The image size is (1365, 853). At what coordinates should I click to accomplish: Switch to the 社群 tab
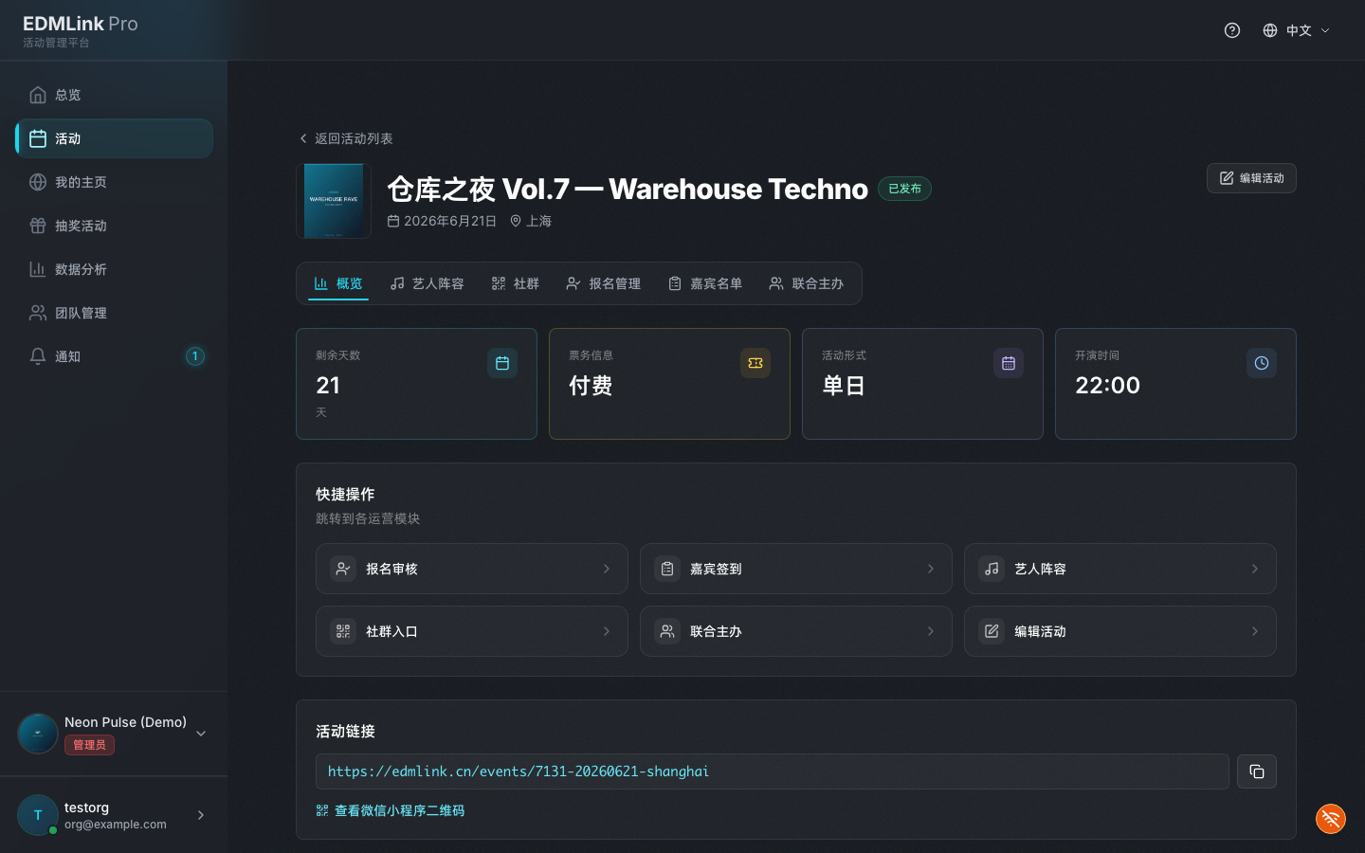point(515,283)
